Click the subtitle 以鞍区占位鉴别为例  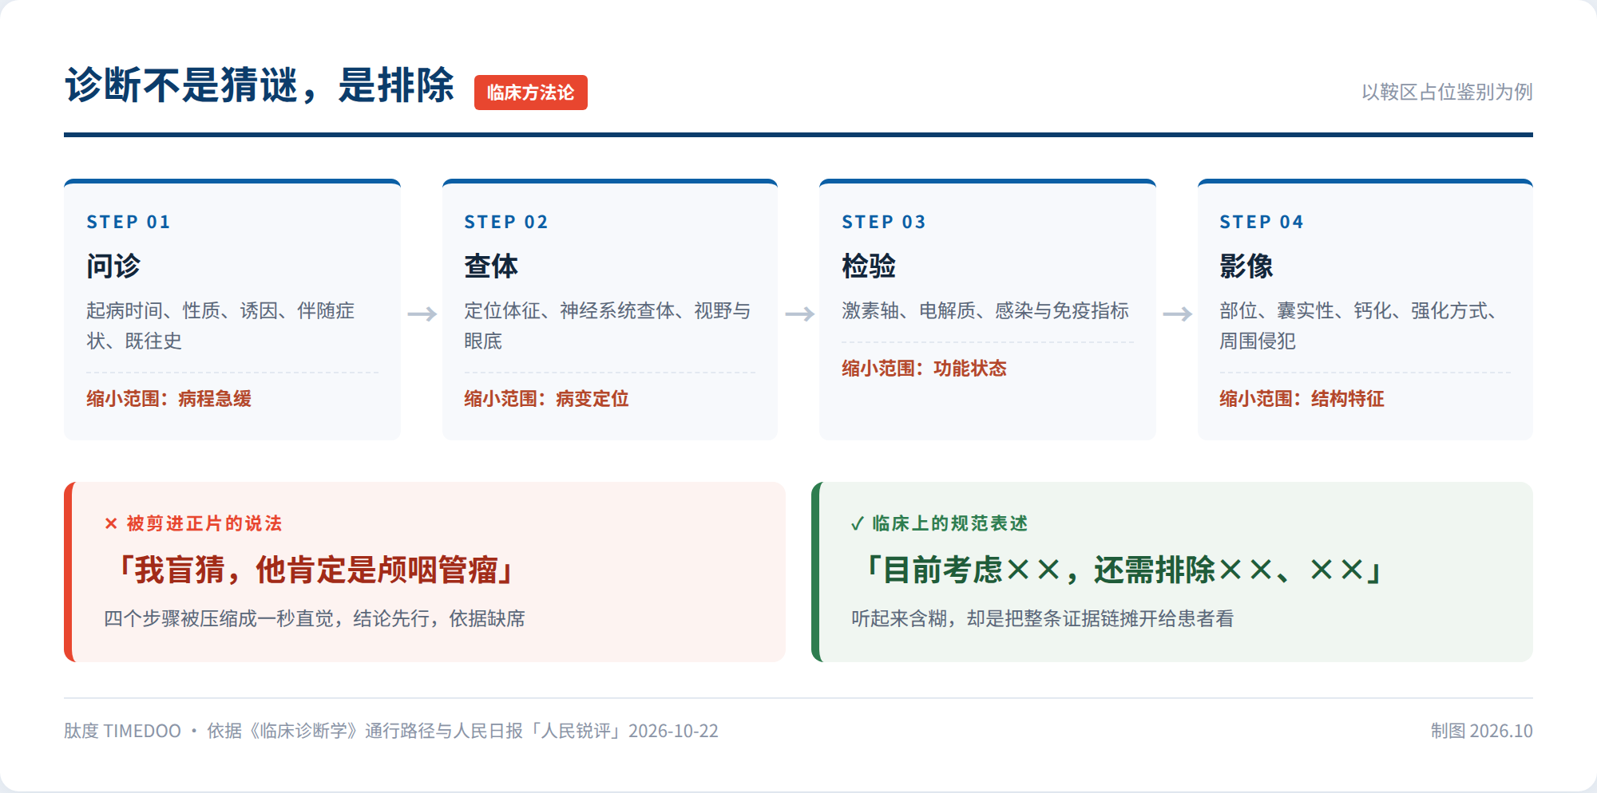1447,92
